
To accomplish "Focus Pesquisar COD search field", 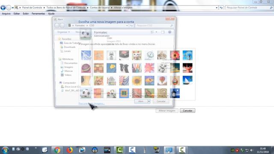I will tap(154, 26).
